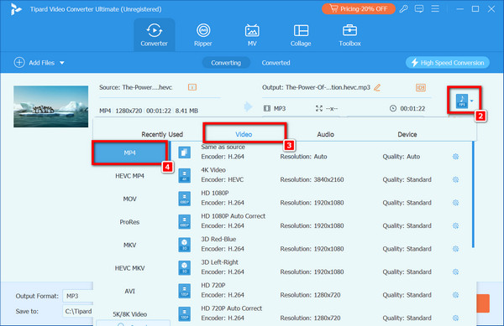Select the HD 1080P preset icon
Screen dimensions: 504x326
185,199
